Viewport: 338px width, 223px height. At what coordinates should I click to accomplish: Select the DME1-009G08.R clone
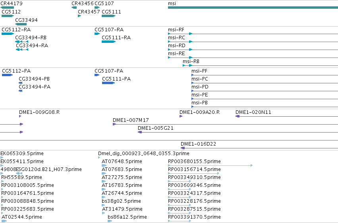[20, 116]
